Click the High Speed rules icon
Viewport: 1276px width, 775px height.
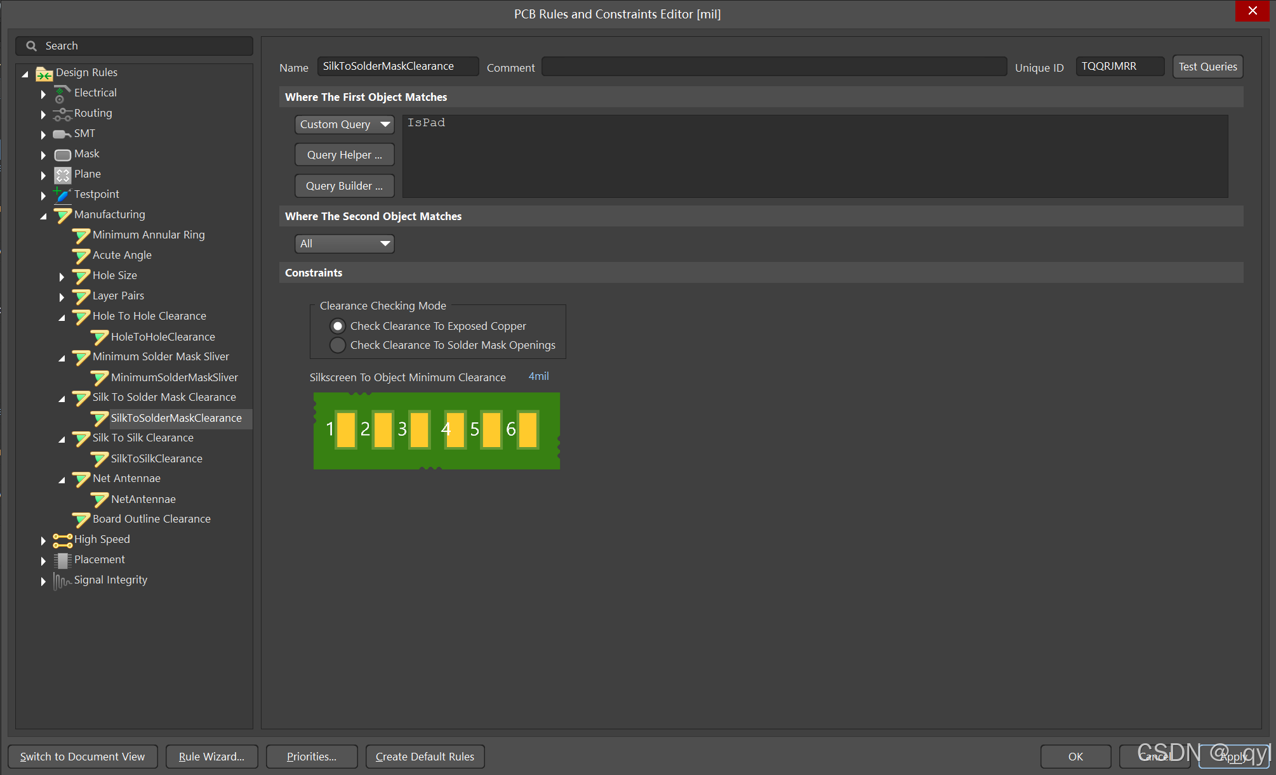point(62,540)
